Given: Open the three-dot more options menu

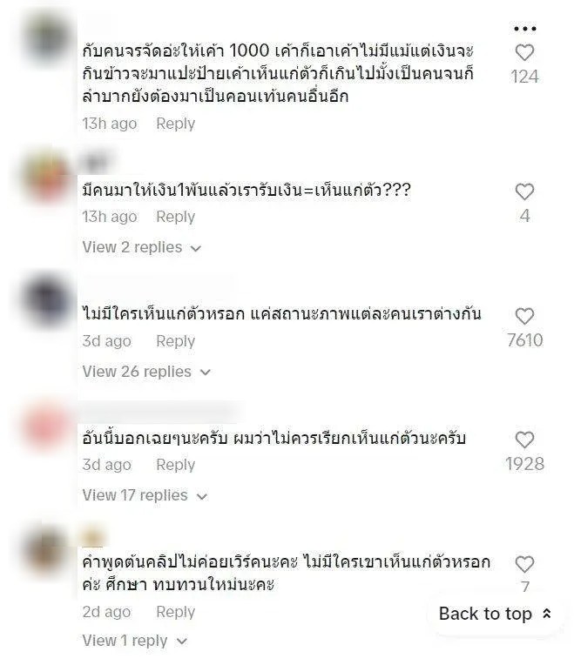Looking at the screenshot, I should [x=525, y=29].
